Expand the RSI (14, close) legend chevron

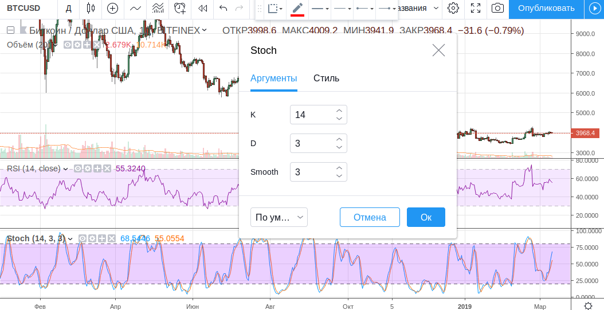coord(65,168)
